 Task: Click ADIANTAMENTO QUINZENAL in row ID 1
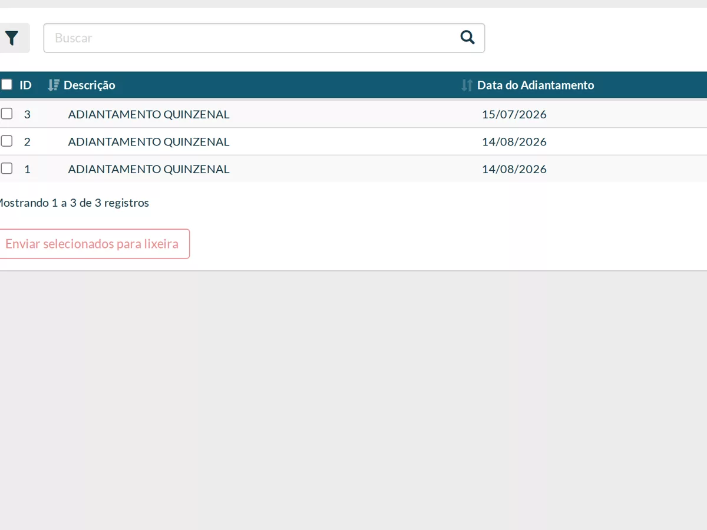[x=149, y=169]
